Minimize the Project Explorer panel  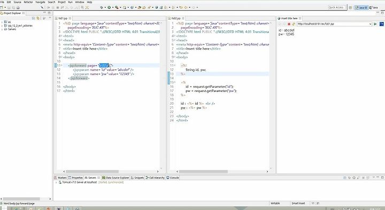(x=44, y=13)
